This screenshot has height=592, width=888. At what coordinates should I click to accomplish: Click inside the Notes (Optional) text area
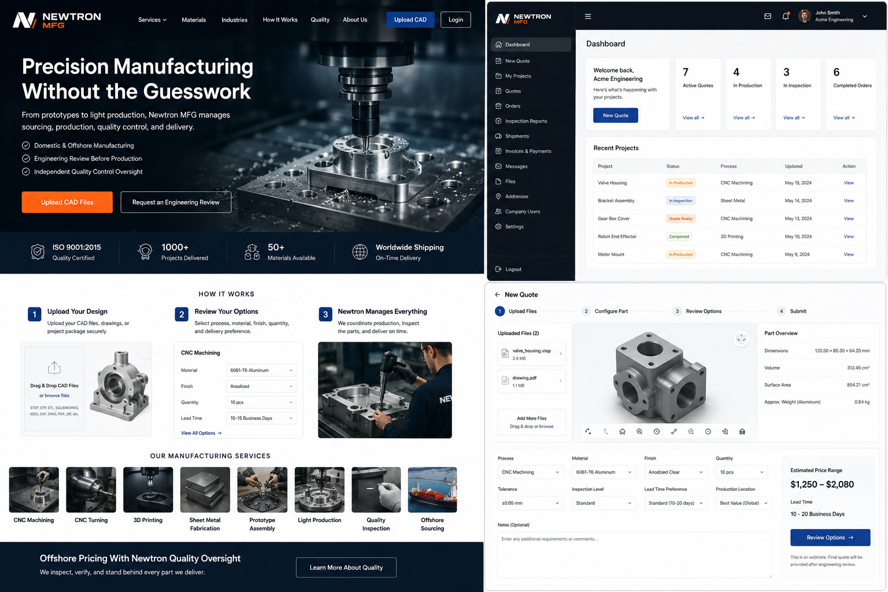click(634, 554)
